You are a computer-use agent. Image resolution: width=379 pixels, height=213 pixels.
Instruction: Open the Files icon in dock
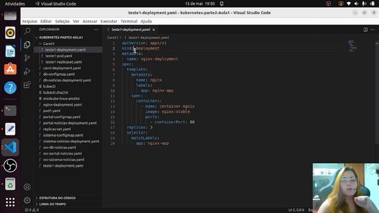[10, 15]
